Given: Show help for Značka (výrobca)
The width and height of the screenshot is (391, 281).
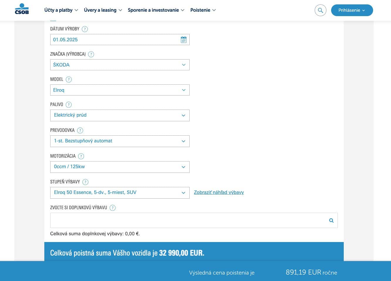Looking at the screenshot, I should tap(91, 54).
